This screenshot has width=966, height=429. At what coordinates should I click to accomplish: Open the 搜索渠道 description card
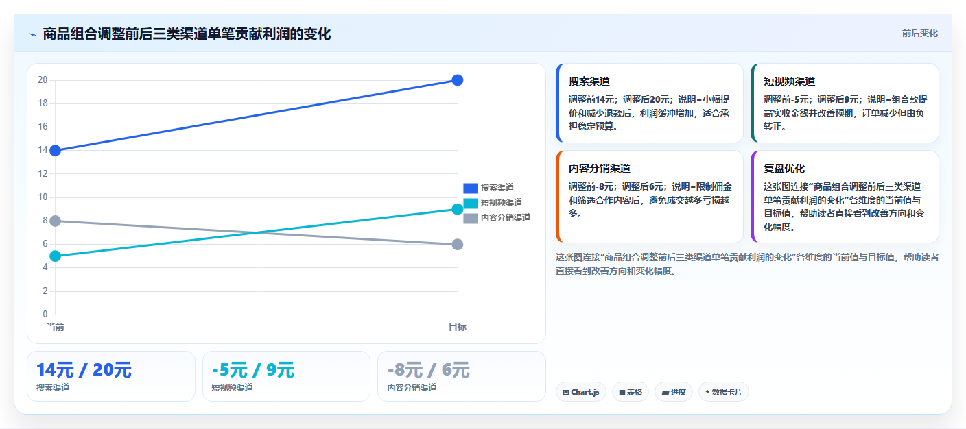pyautogui.click(x=649, y=103)
